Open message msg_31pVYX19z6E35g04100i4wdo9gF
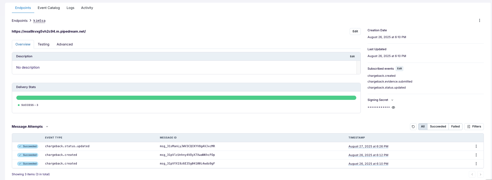This screenshot has width=492, height=180. pyautogui.click(x=187, y=164)
